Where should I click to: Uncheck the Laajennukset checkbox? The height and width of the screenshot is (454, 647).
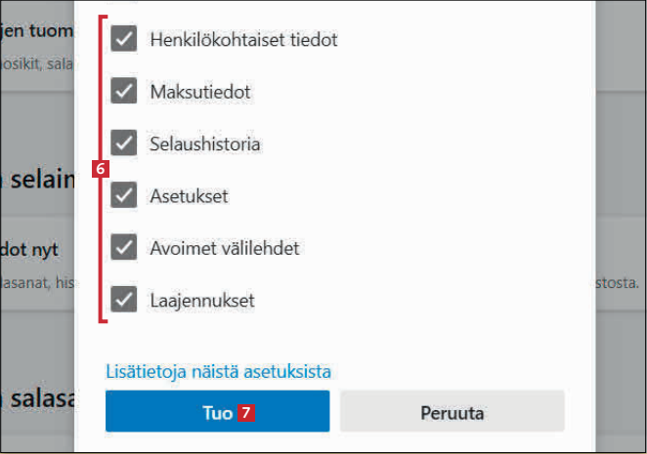124,300
